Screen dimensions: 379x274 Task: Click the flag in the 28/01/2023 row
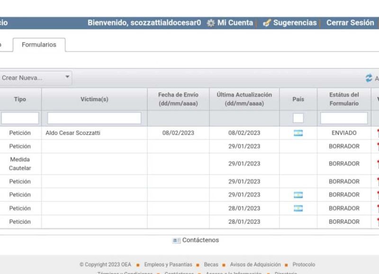point(298,208)
